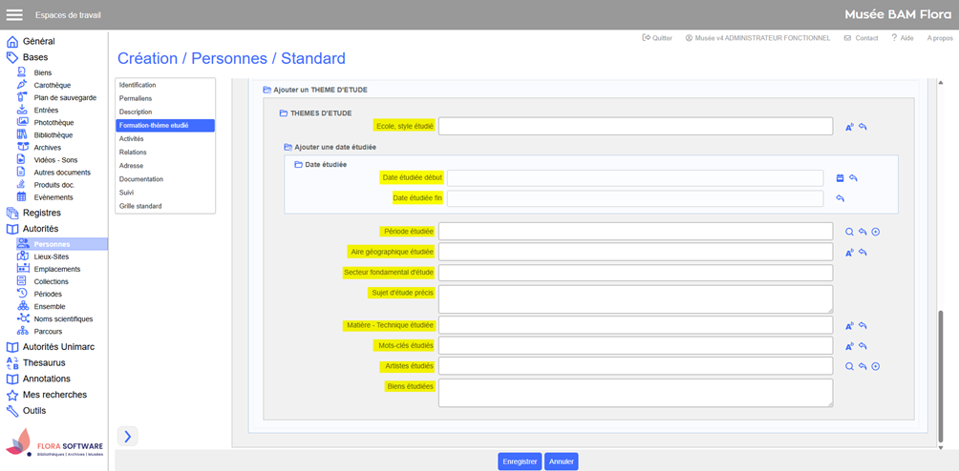This screenshot has height=471, width=959.
Task: Open the Documentation section in the form list
Action: (140, 179)
